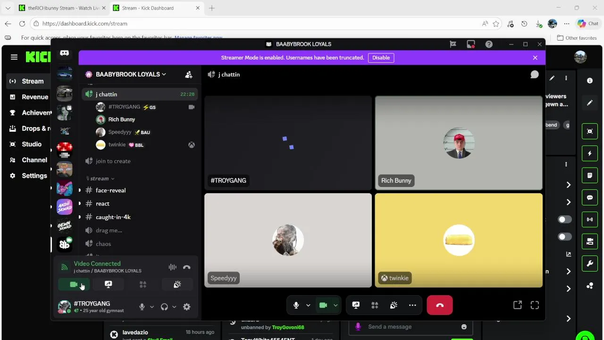Expand microphone options in call control bar
The height and width of the screenshot is (340, 604).
308,305
